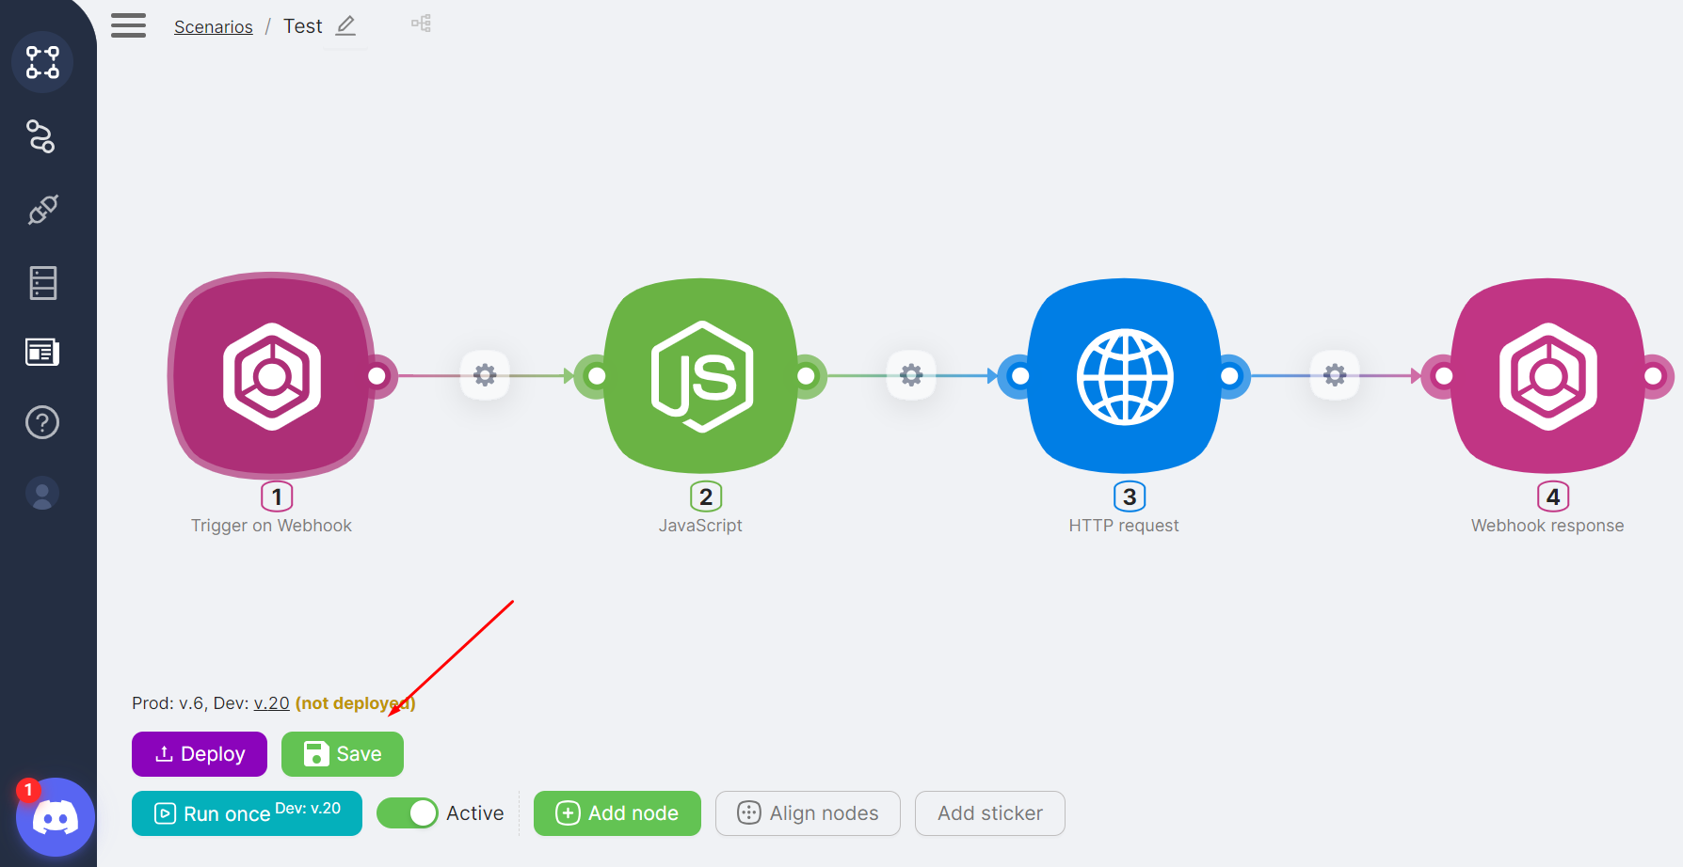This screenshot has width=1683, height=867.
Task: Open the hamburger menu
Action: (x=128, y=25)
